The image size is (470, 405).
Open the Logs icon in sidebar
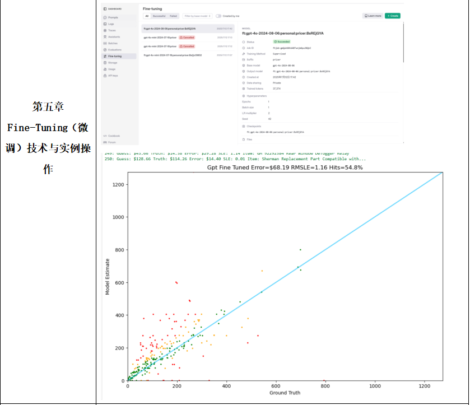click(x=105, y=24)
